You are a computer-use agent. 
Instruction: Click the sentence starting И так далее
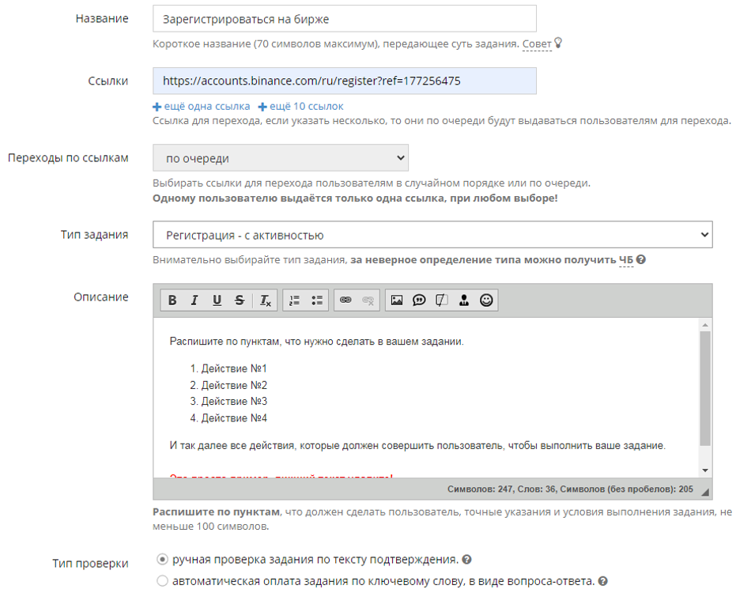pyautogui.click(x=417, y=446)
